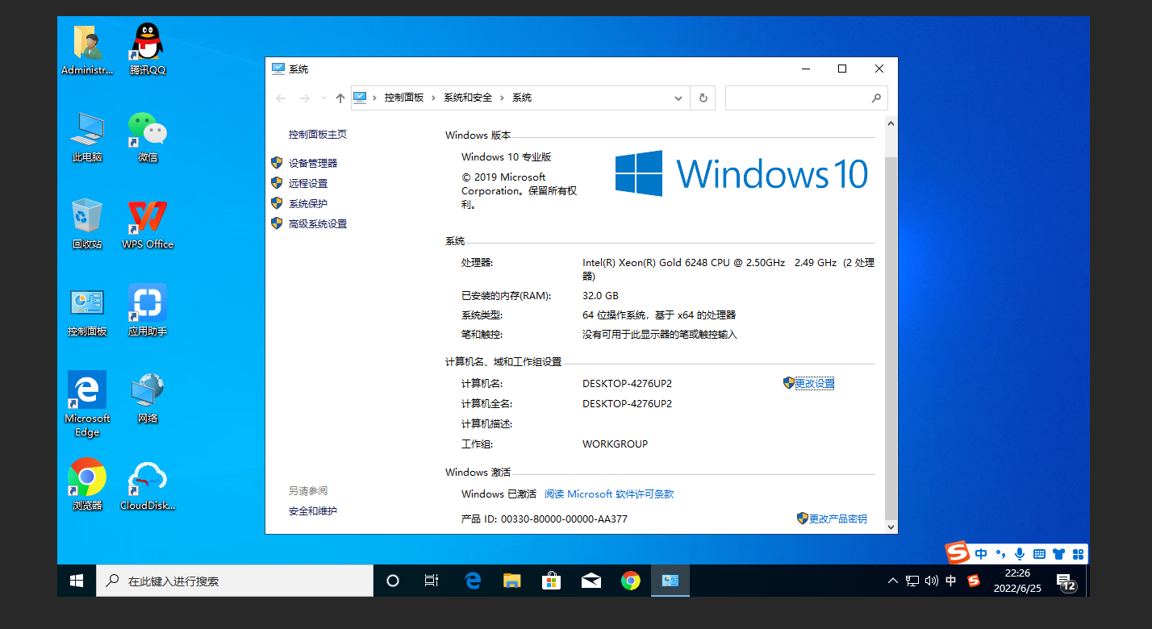Select the 回收站 desktop icon
This screenshot has width=1152, height=629.
coord(87,224)
